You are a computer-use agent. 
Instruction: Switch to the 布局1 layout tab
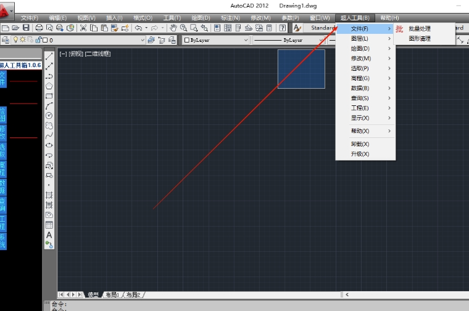pyautogui.click(x=112, y=295)
